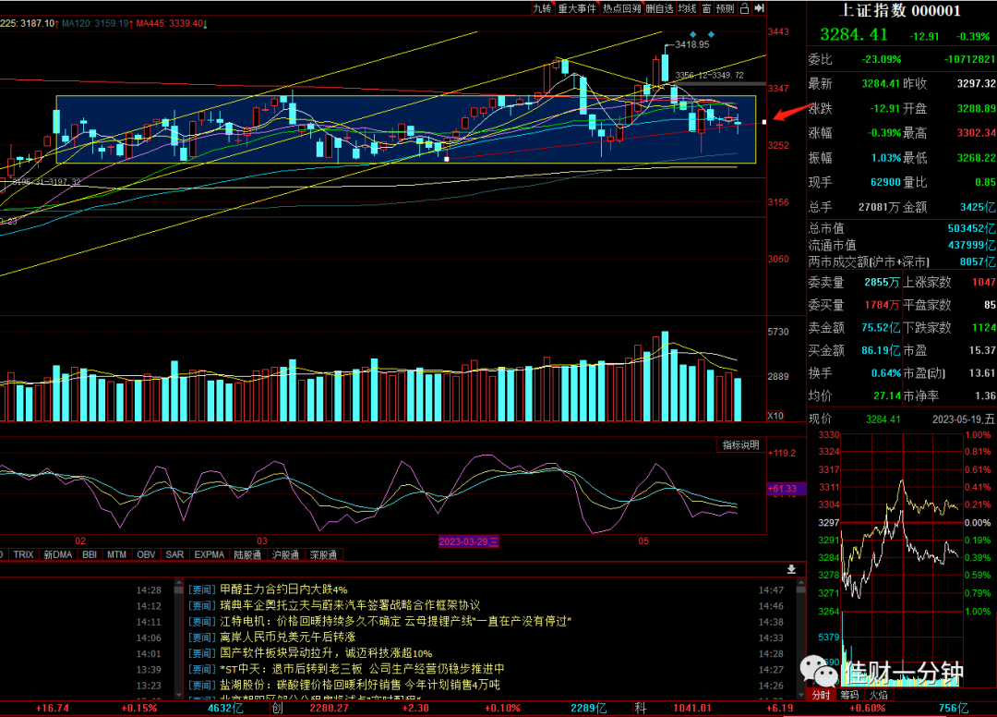This screenshot has height=717, width=997.
Task: Open 热点回溯 hotspot review button
Action: 621,8
